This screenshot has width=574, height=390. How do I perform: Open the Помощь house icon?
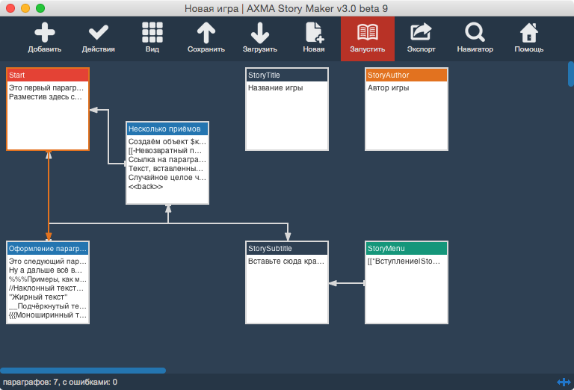click(529, 32)
